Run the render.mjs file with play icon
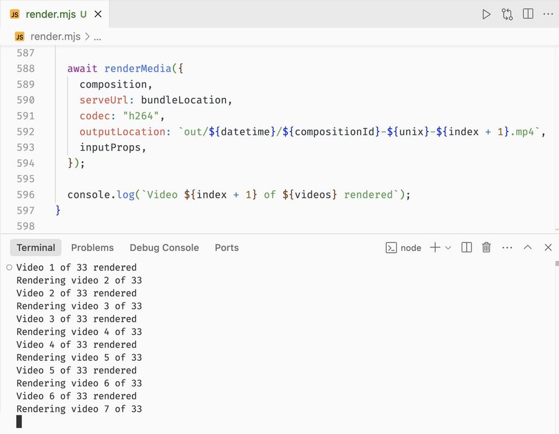The height and width of the screenshot is (434, 559). pyautogui.click(x=486, y=14)
